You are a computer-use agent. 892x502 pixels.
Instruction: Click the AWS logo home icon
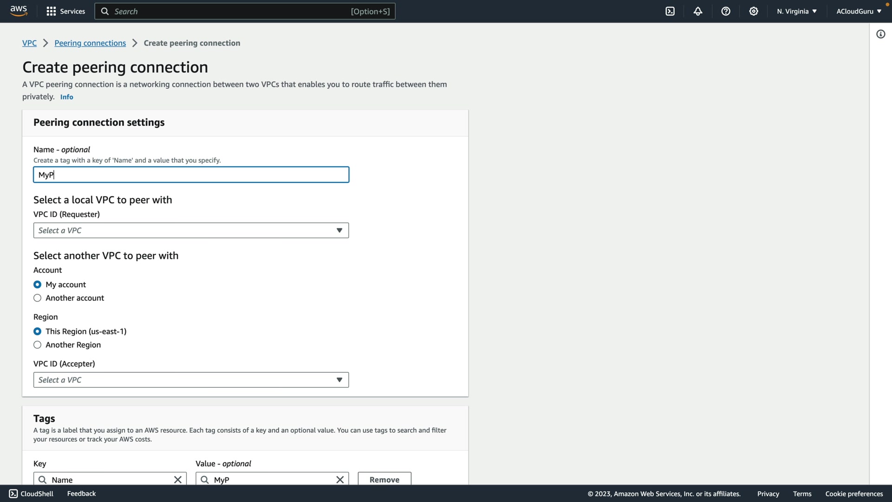tap(19, 11)
